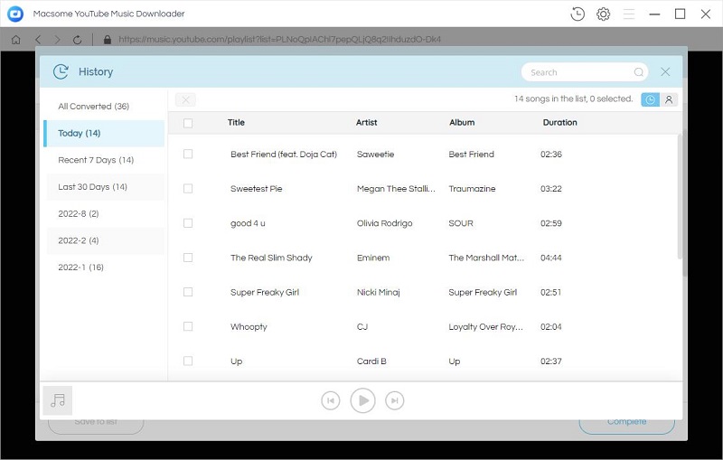This screenshot has height=460, width=723.
Task: Click the padlock icon before the URL
Action: coord(107,40)
